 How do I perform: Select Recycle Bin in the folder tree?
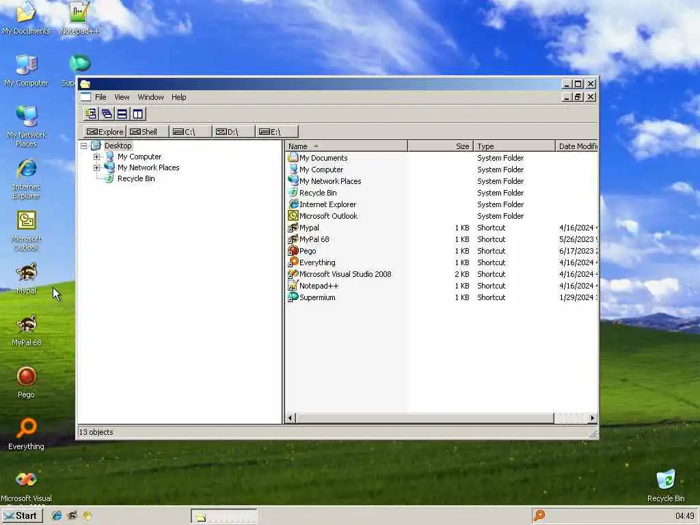[x=136, y=178]
